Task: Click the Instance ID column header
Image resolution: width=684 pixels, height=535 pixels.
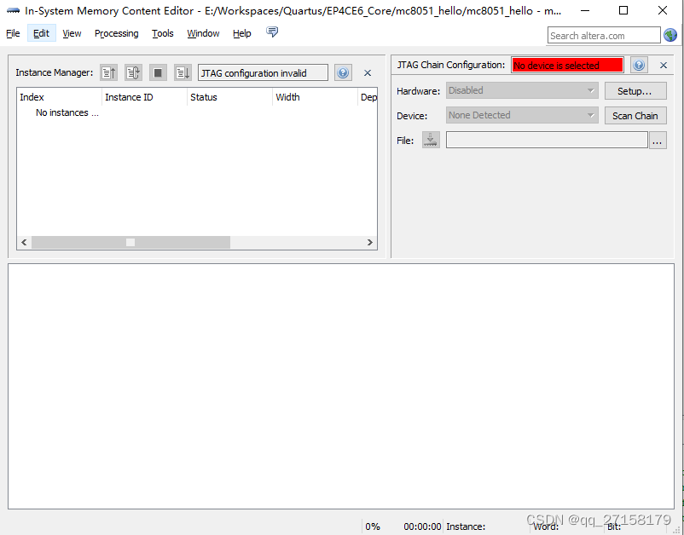Action: pyautogui.click(x=144, y=97)
